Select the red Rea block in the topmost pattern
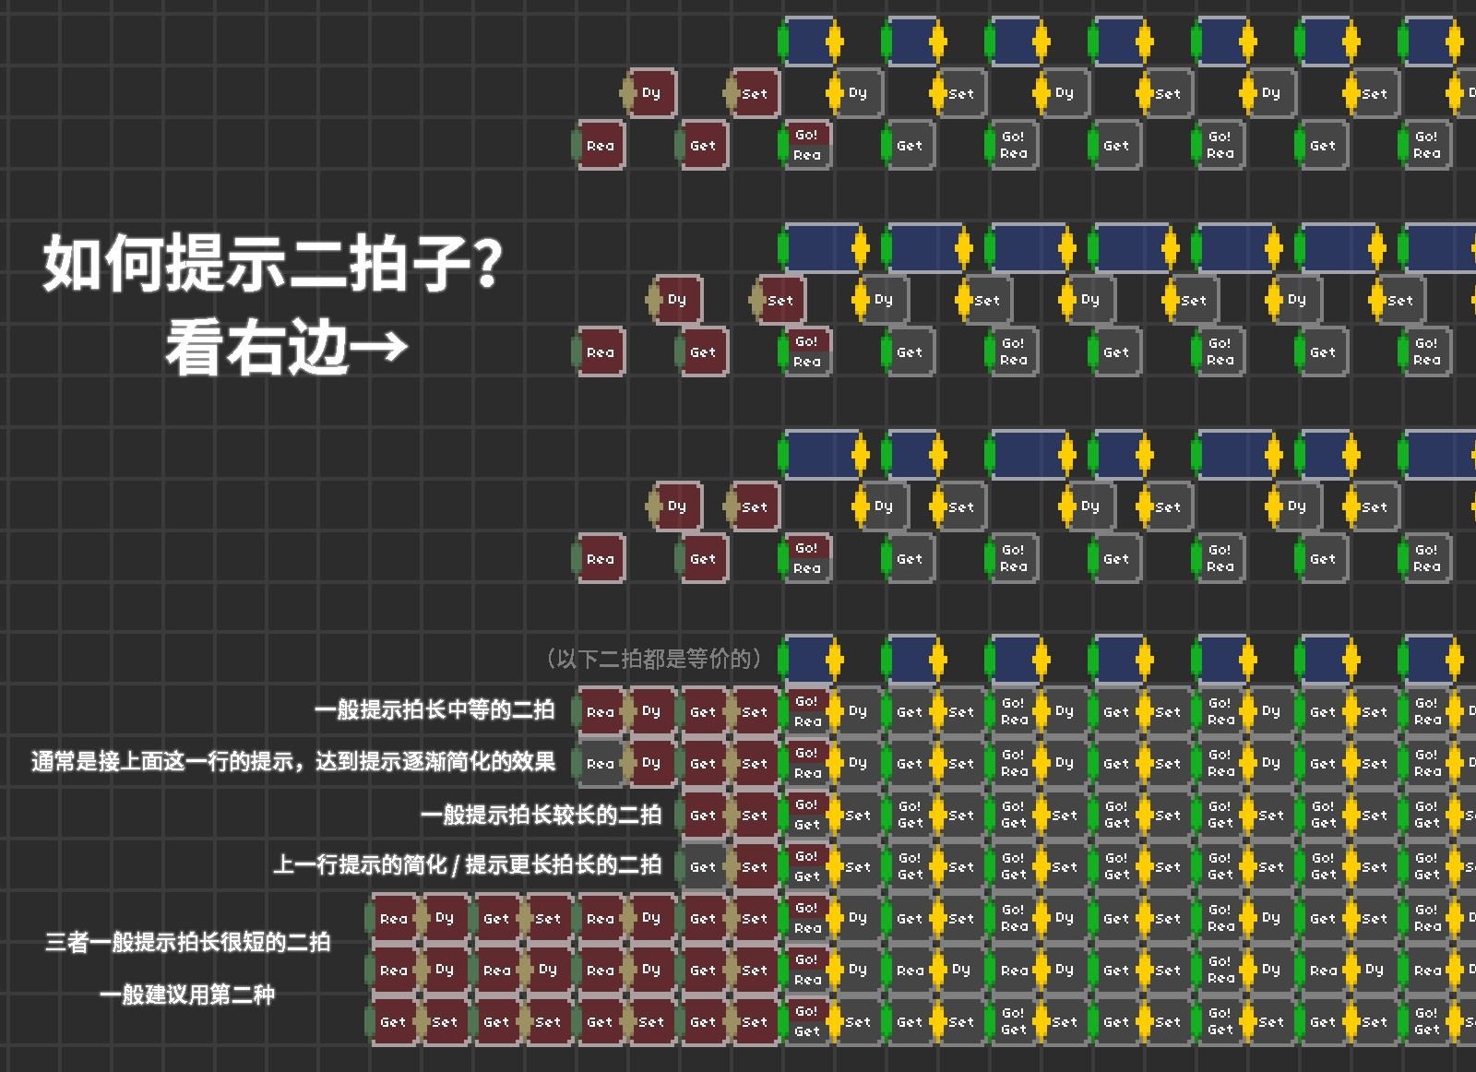 tap(601, 146)
